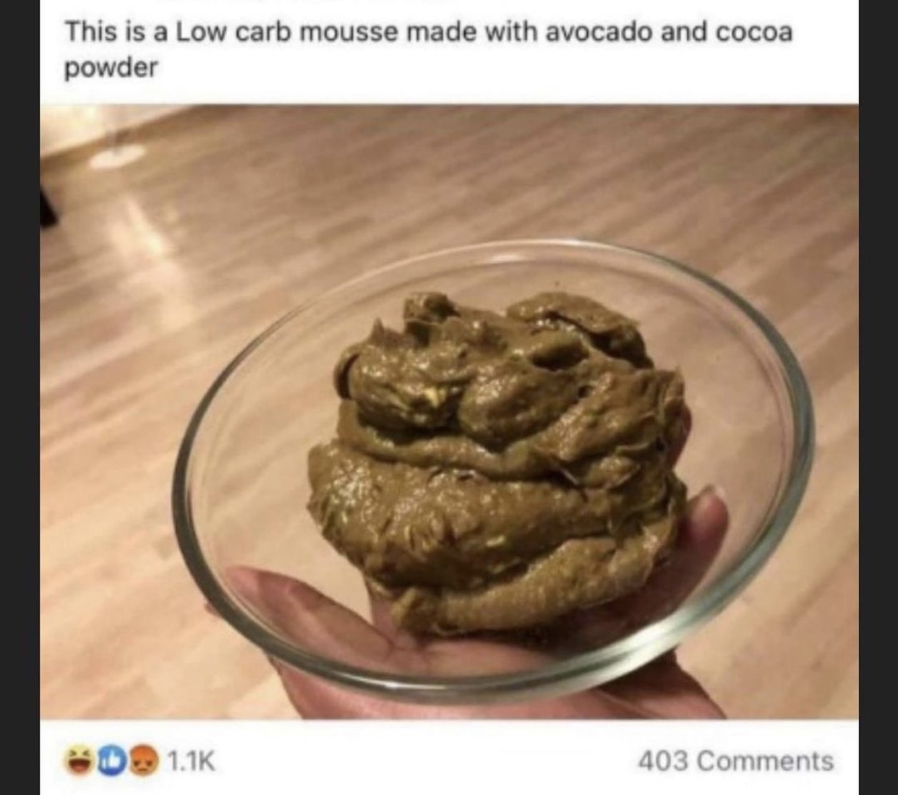Open the 403 Comments link
This screenshot has height=795, width=898.
[x=735, y=761]
